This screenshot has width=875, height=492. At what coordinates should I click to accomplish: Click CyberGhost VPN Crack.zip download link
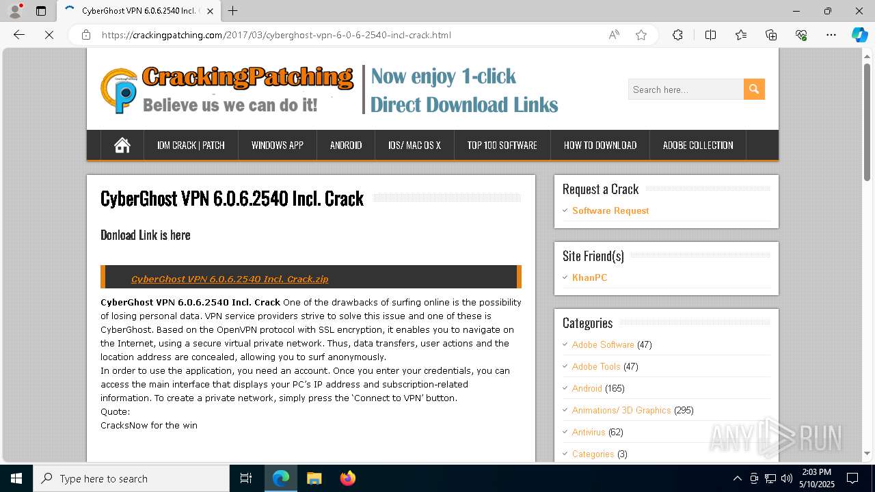pos(230,279)
